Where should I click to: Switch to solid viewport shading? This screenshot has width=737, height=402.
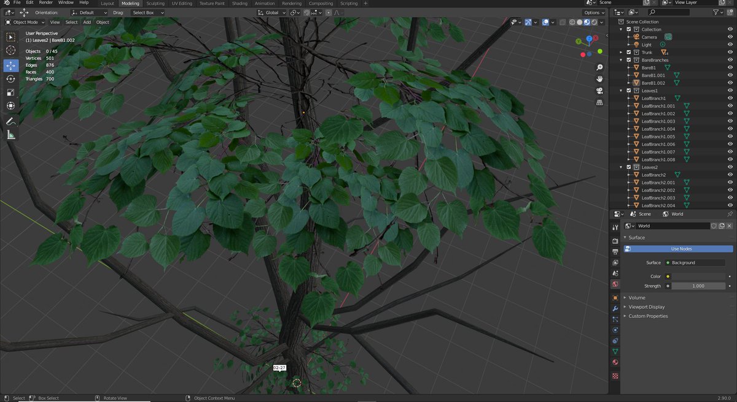pos(580,22)
